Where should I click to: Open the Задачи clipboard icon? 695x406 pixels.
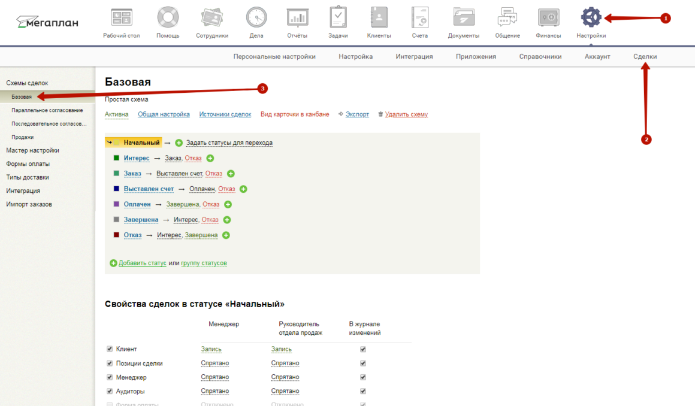click(338, 18)
